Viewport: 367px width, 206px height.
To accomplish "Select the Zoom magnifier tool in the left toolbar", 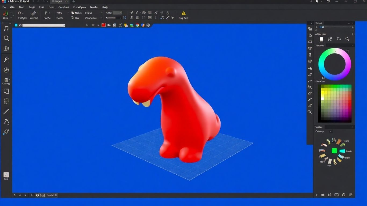I will tap(6, 38).
